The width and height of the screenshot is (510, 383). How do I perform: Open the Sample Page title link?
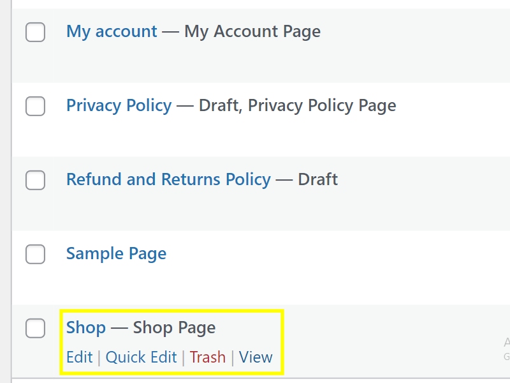point(116,253)
